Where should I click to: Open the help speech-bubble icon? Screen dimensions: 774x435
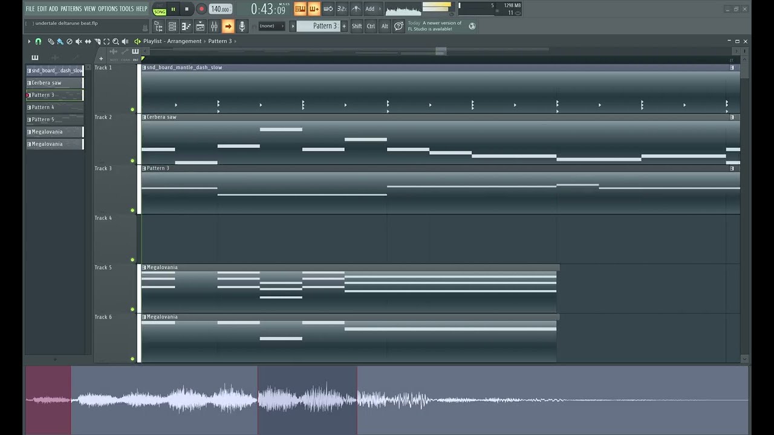pos(398,26)
